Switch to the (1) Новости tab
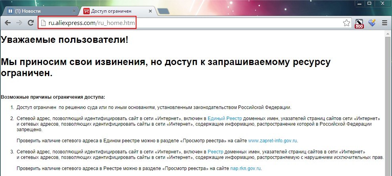 pyautogui.click(x=40, y=11)
